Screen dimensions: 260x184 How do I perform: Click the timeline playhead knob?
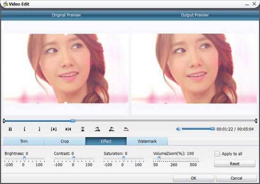pyautogui.click(x=73, y=121)
